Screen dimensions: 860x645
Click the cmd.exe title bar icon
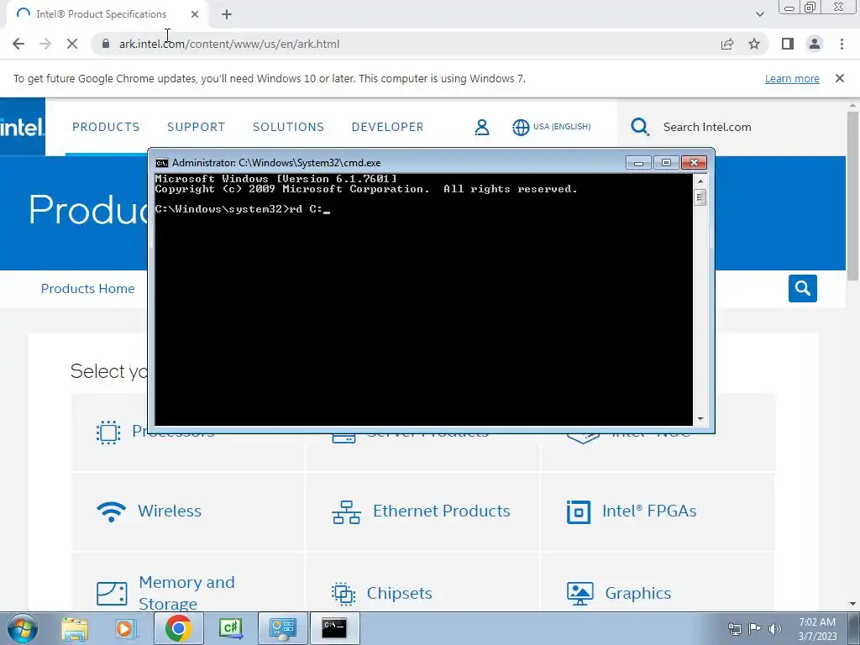point(162,163)
